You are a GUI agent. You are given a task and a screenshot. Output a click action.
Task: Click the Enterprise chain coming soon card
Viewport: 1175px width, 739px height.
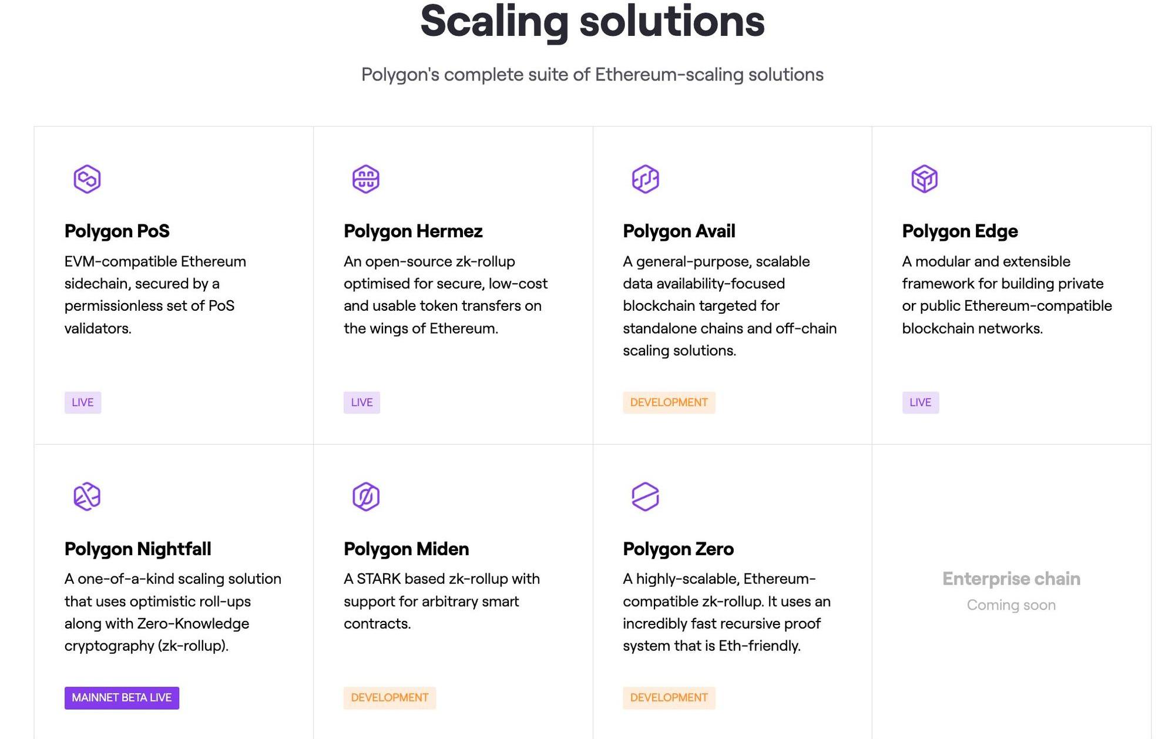coord(1011,591)
